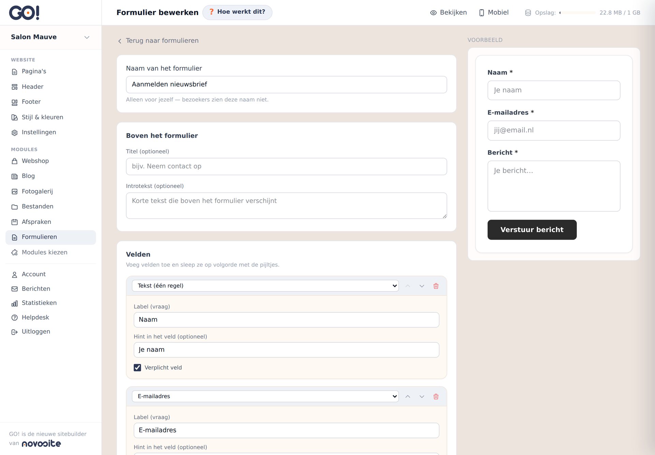The image size is (655, 455).
Task: Move the E-mailadres field up with the arrow
Action: 408,397
